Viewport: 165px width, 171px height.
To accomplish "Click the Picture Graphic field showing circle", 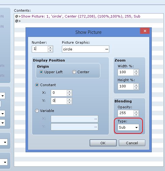I will tap(86, 49).
